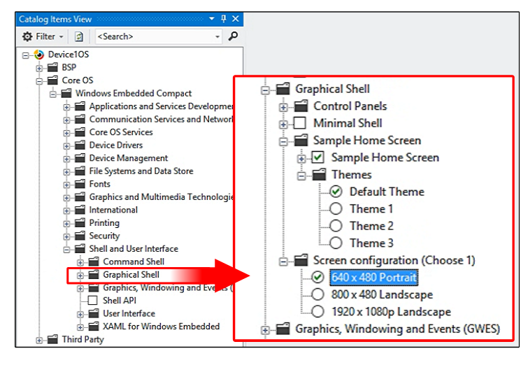521x365 pixels.
Task: Click the Device1OS root icon
Action: (x=39, y=55)
